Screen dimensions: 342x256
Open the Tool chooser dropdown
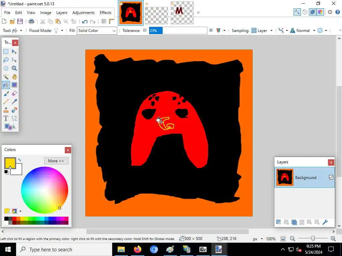(x=17, y=30)
